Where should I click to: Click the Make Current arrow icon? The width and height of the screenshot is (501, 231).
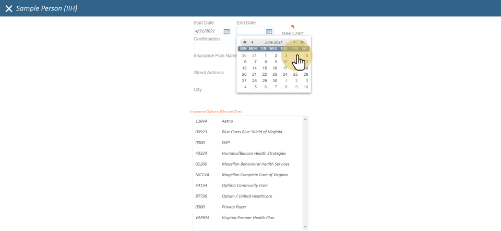coord(292,27)
